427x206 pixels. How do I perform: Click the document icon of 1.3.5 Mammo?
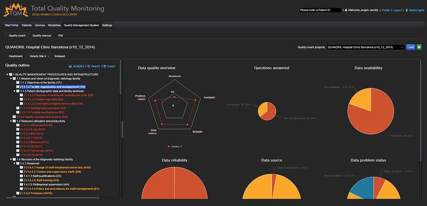(18, 142)
